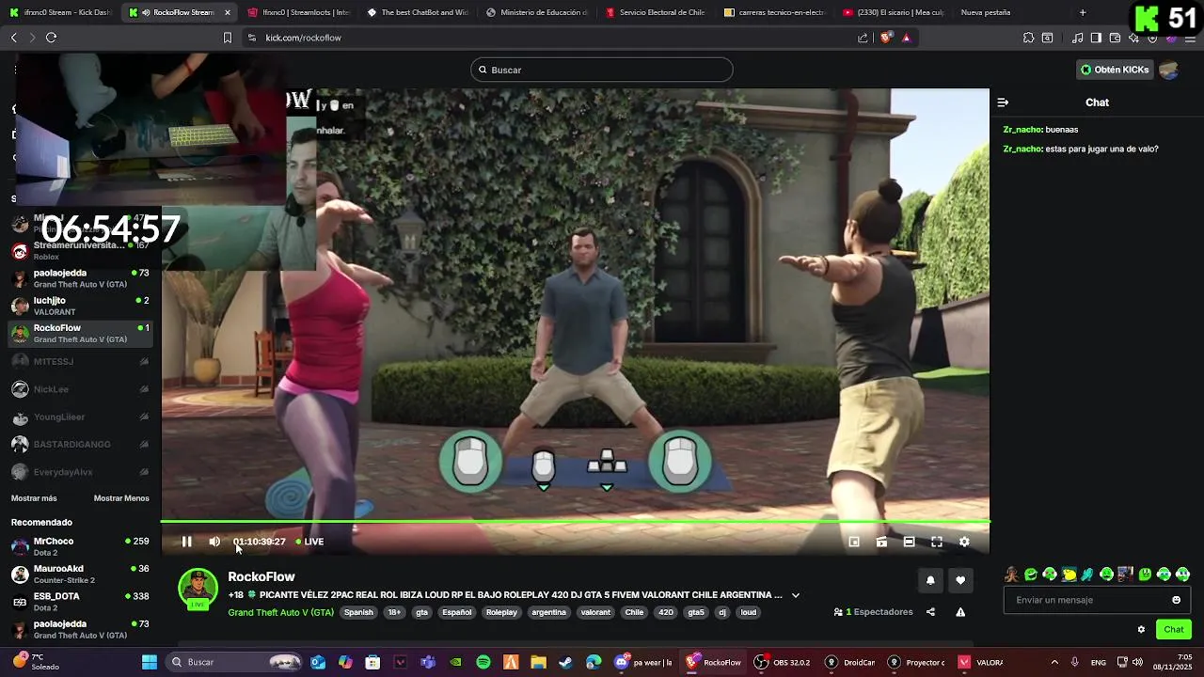
Task: Switch to Streamloots browser tab
Action: point(298,12)
